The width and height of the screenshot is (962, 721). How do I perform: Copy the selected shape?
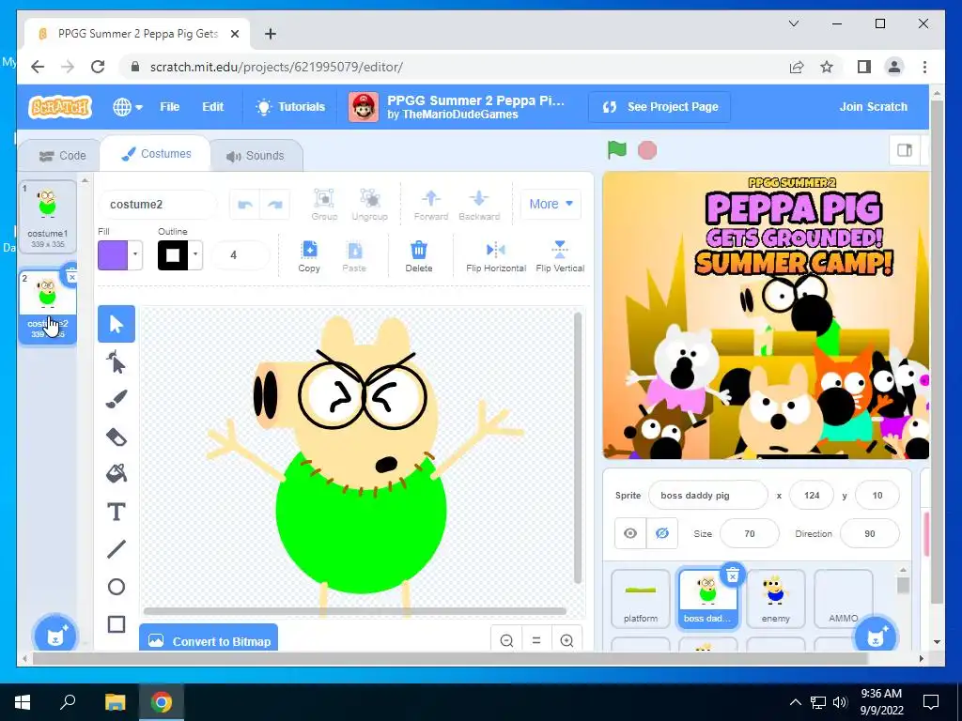[x=309, y=256]
